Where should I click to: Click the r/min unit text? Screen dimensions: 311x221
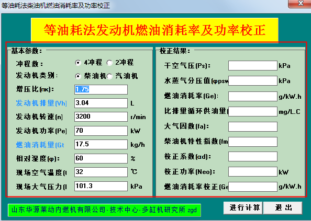138,117
